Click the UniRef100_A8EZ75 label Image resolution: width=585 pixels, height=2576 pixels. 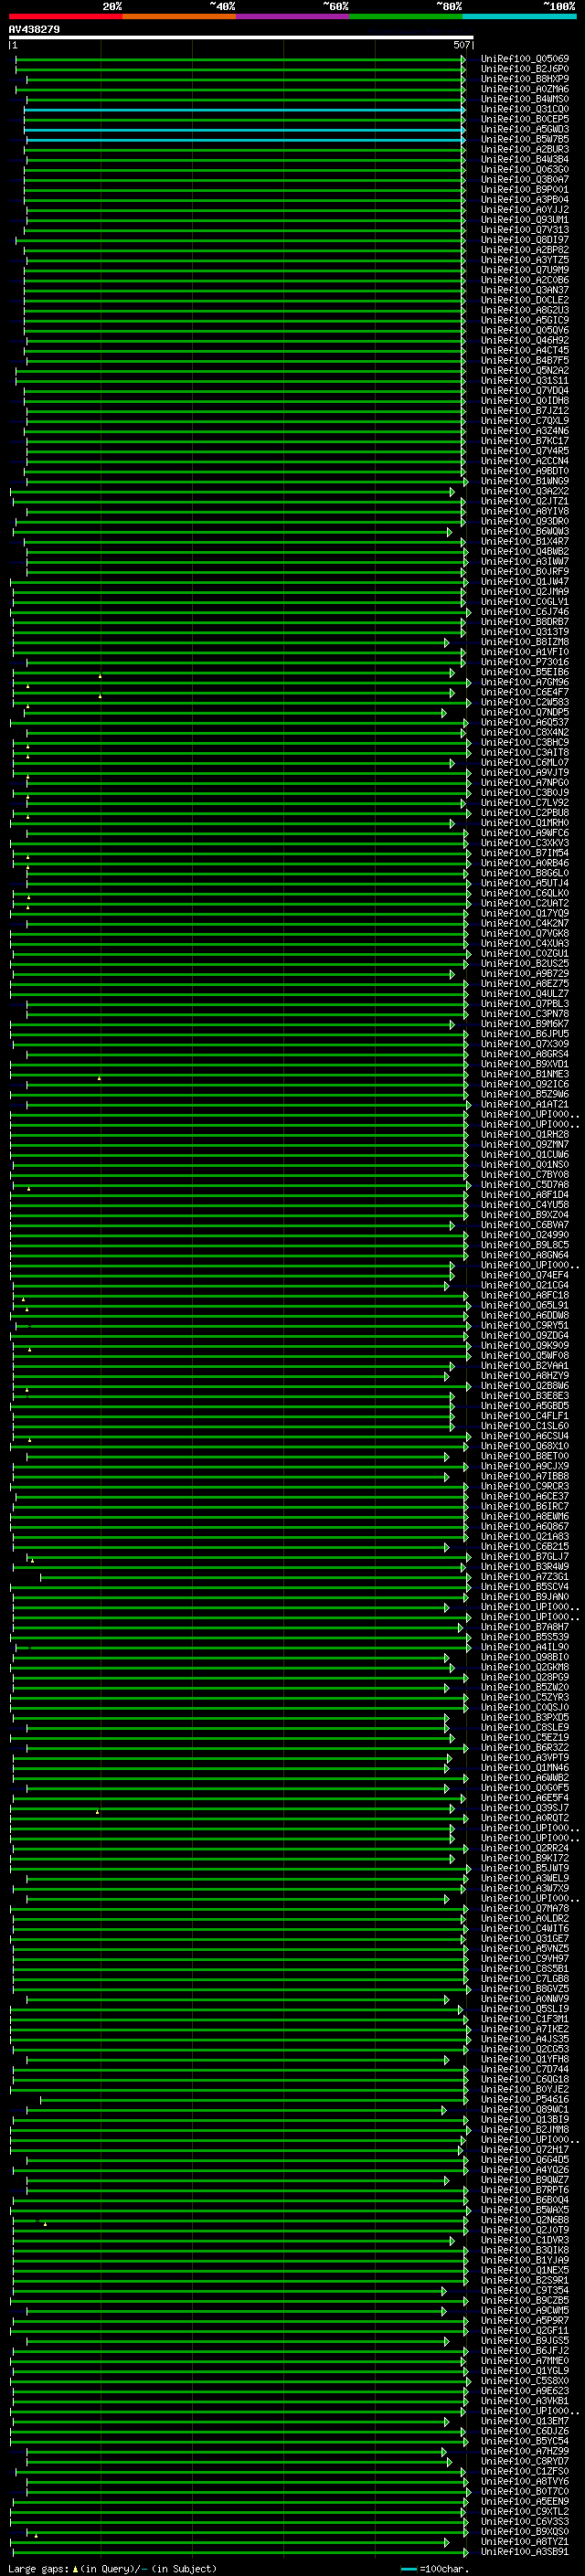pyautogui.click(x=524, y=984)
